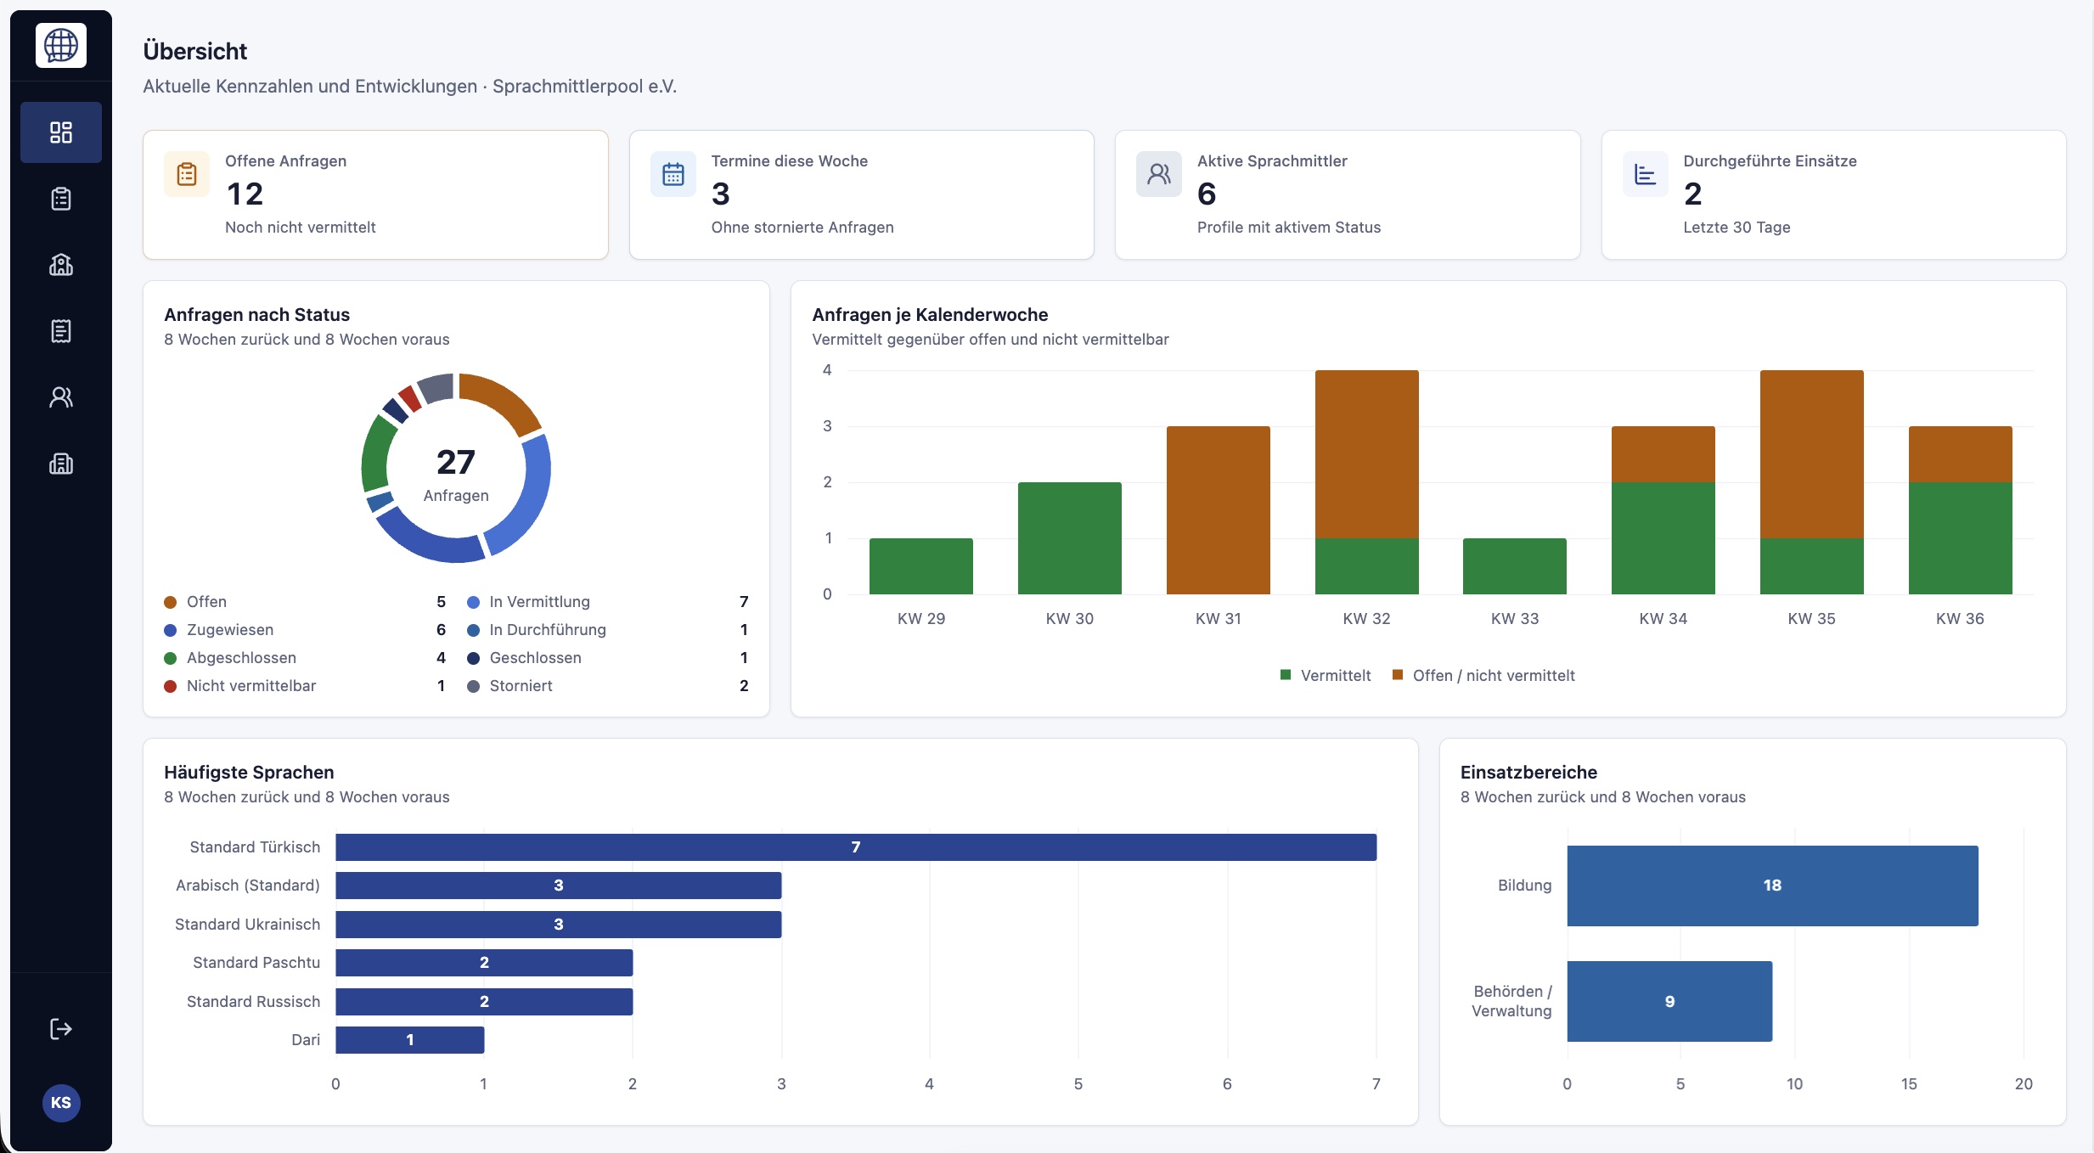Click the chart icon on Durchgeführte Einsätze card

click(x=1646, y=174)
